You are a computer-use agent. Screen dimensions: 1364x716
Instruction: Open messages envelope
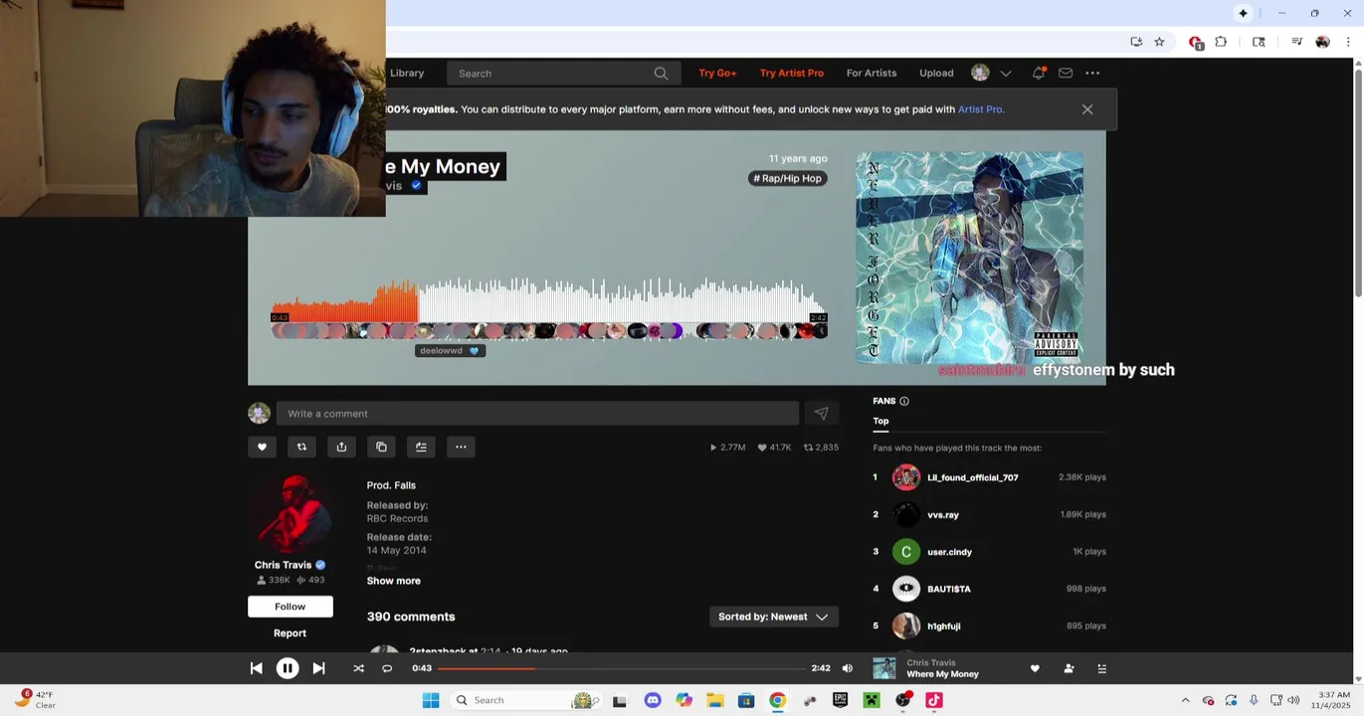coord(1066,73)
